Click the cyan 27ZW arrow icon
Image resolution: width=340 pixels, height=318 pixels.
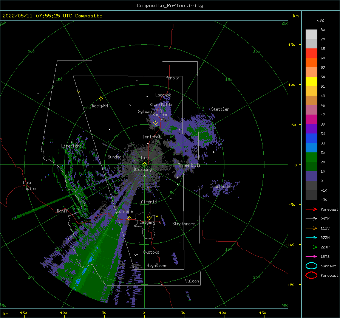click(x=311, y=238)
